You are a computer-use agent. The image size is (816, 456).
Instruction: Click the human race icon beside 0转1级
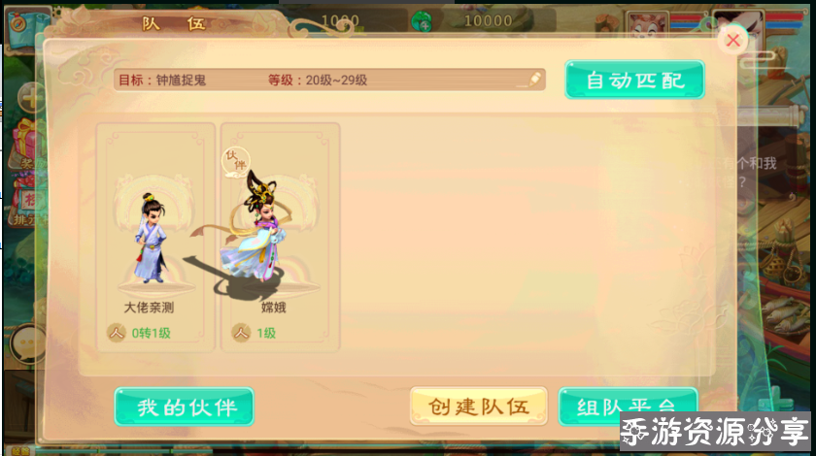coord(117,332)
